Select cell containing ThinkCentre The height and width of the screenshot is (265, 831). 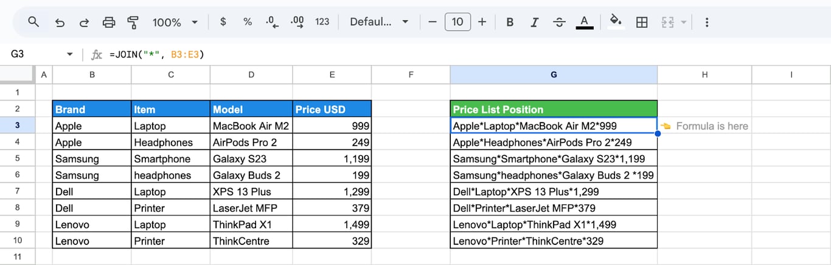tap(251, 240)
